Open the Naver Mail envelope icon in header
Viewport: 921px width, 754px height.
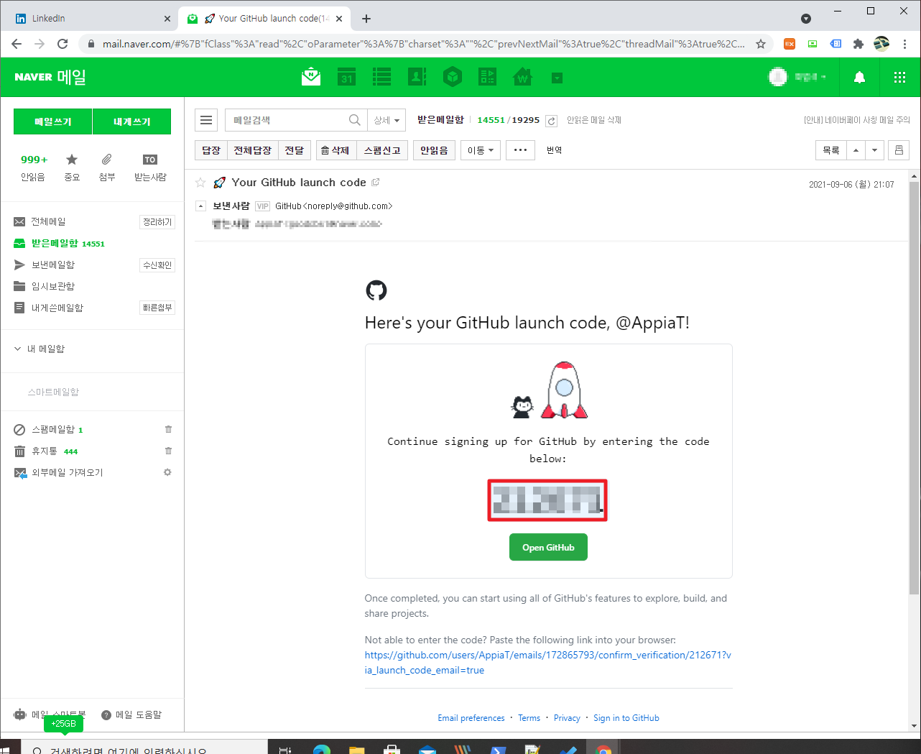[x=311, y=76]
